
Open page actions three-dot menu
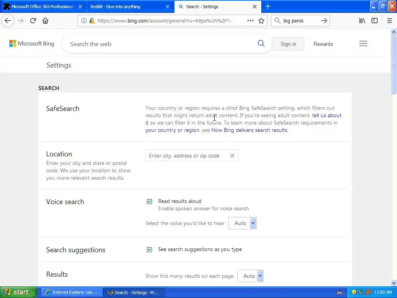250,21
